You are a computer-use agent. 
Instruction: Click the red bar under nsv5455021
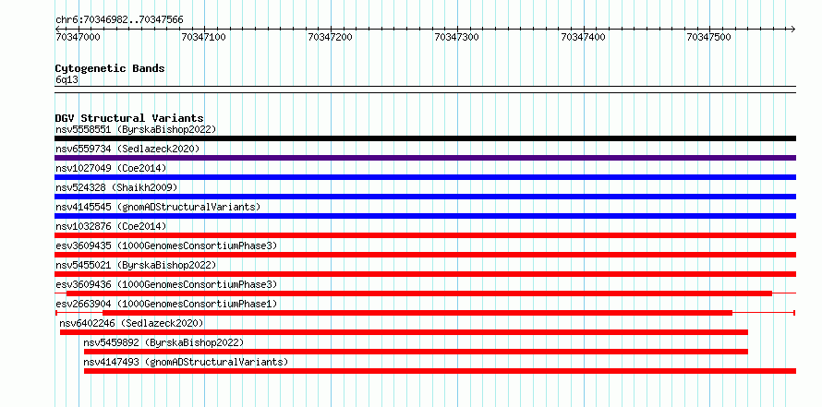pos(425,274)
